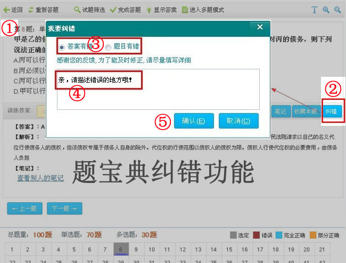
Task: Click the 收藏本题 button
Action: pos(306,111)
